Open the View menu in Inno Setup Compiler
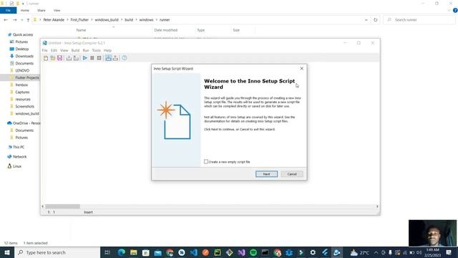Image resolution: width=458 pixels, height=258 pixels. click(64, 50)
